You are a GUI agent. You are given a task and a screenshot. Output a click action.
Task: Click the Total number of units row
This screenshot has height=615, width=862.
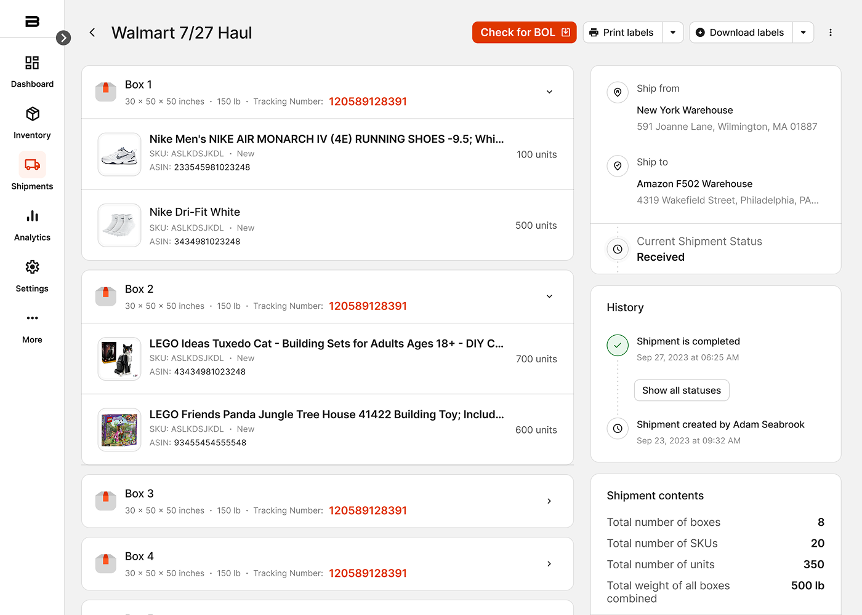(715, 565)
